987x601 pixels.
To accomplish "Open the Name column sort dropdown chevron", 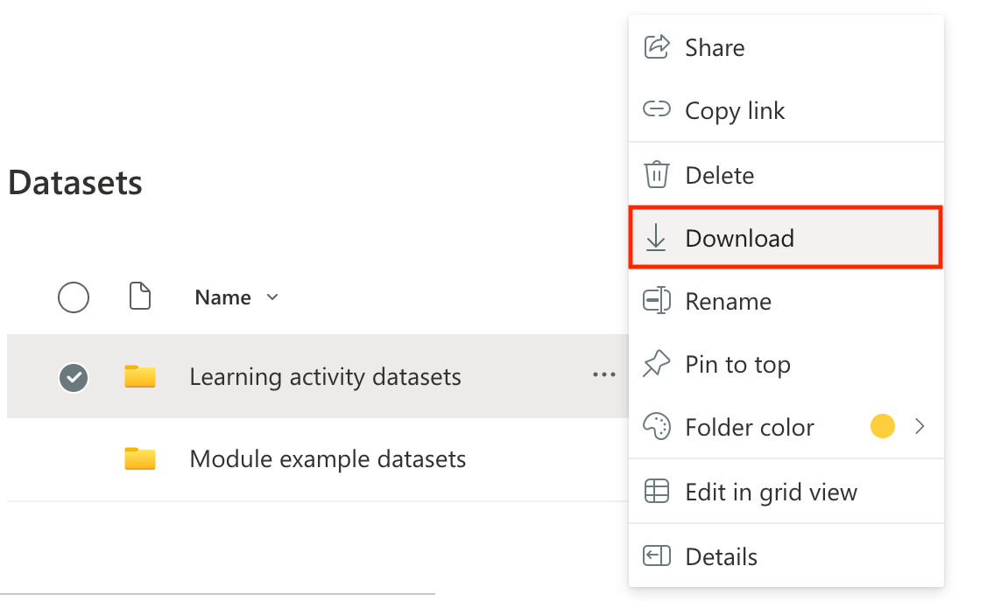I will click(x=272, y=297).
